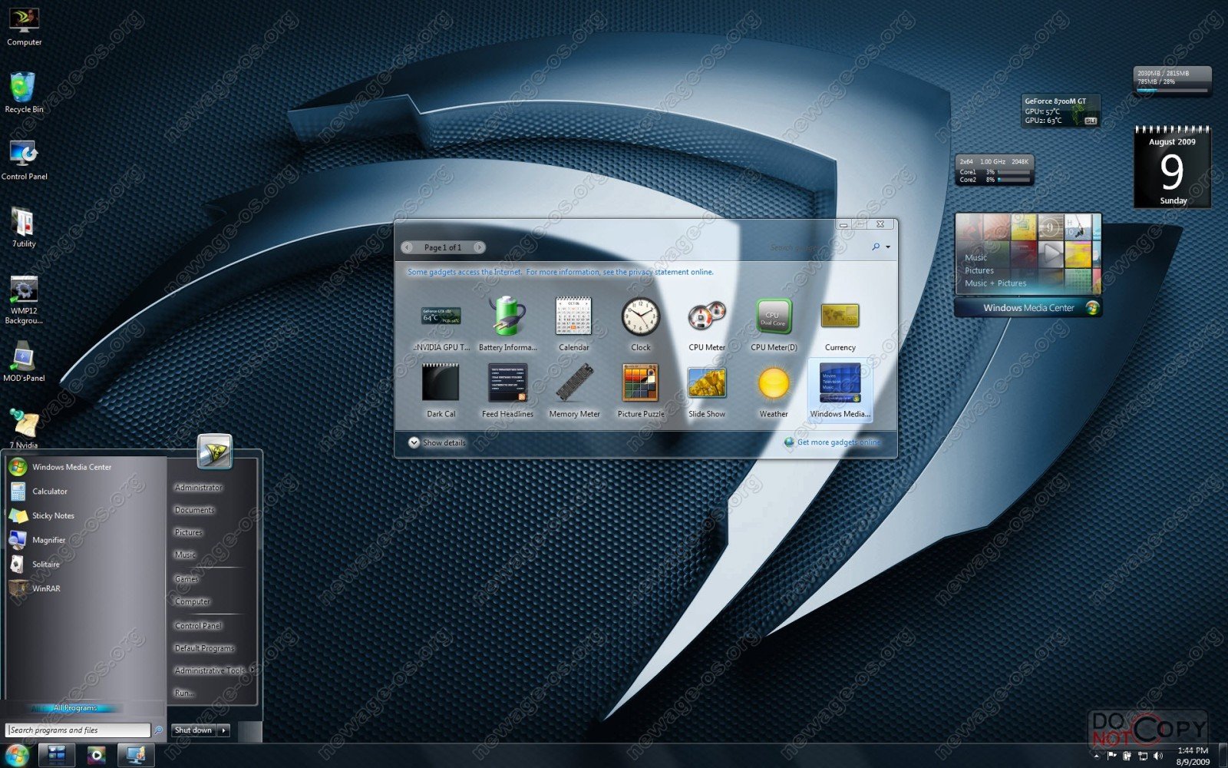The height and width of the screenshot is (768, 1228).
Task: Select the Memory Meter gadget in the gallery
Action: (574, 390)
